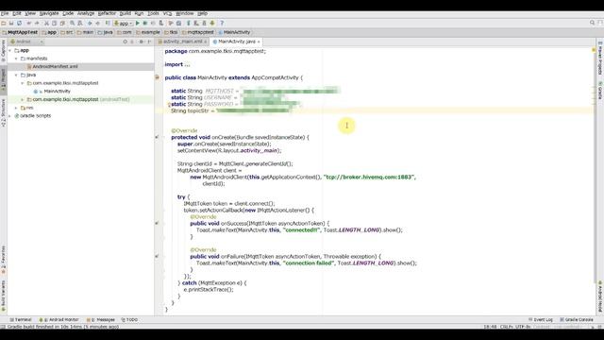Open the Terminal tool window
Image resolution: width=604 pixels, height=340 pixels.
coord(21,319)
